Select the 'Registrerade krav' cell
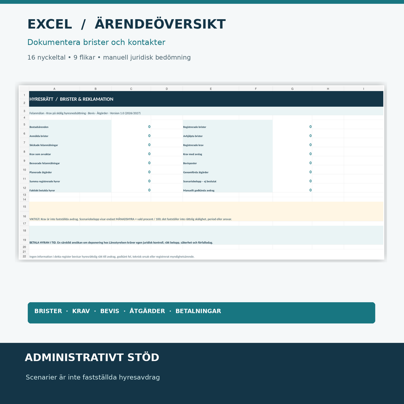The height and width of the screenshot is (404, 404). click(228, 143)
